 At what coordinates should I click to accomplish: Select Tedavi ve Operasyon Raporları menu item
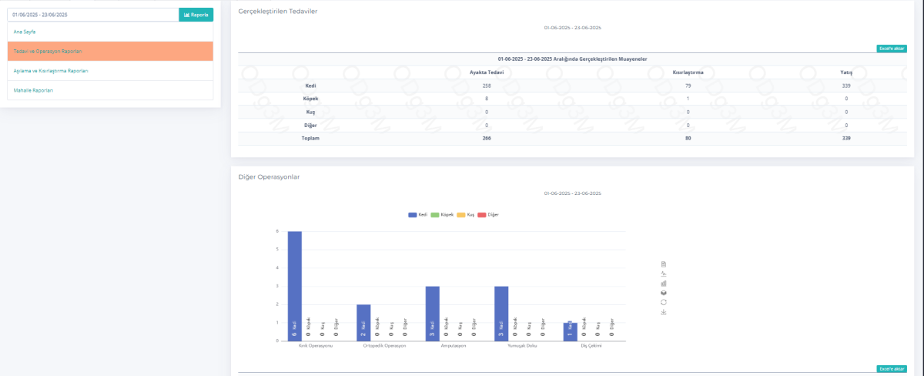[x=48, y=51]
